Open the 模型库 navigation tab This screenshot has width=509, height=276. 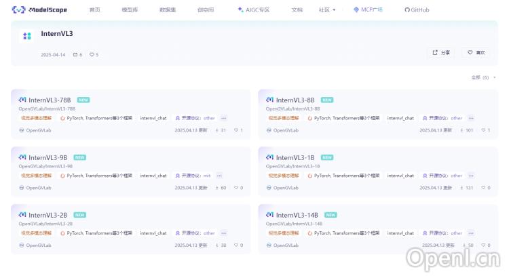coord(130,10)
